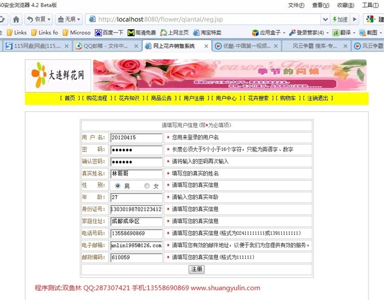Open 花卉知识 nav link

(129, 98)
